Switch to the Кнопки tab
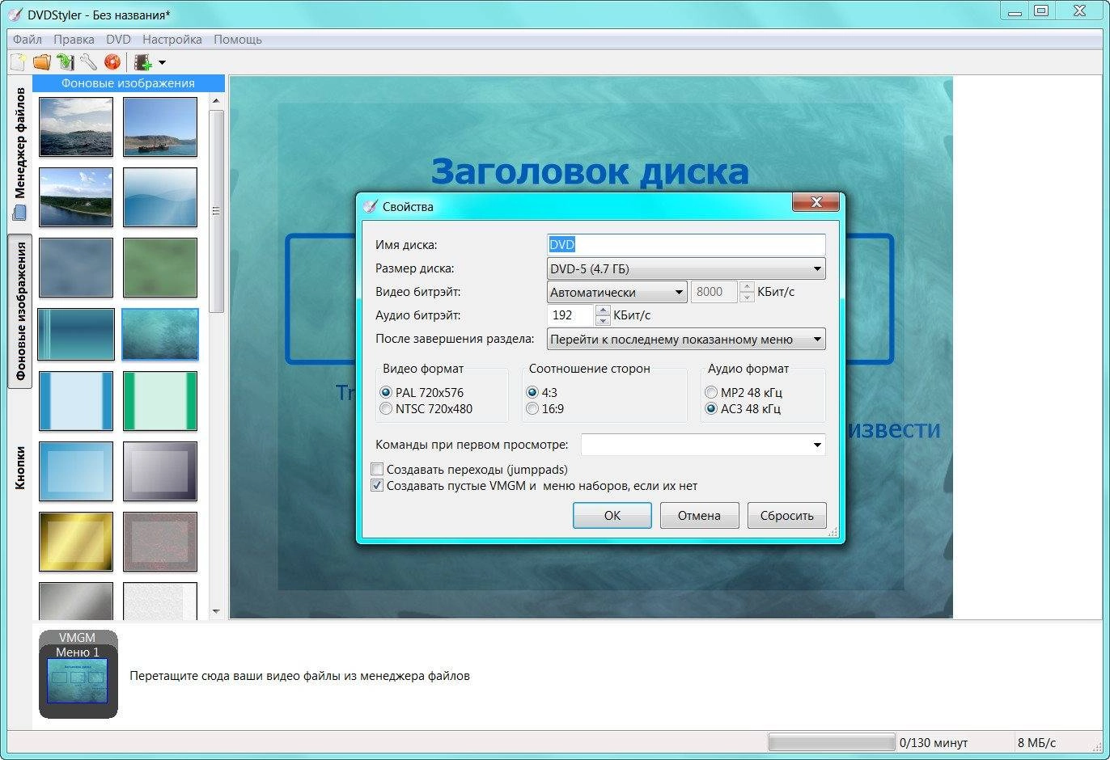1110x760 pixels. pyautogui.click(x=19, y=467)
